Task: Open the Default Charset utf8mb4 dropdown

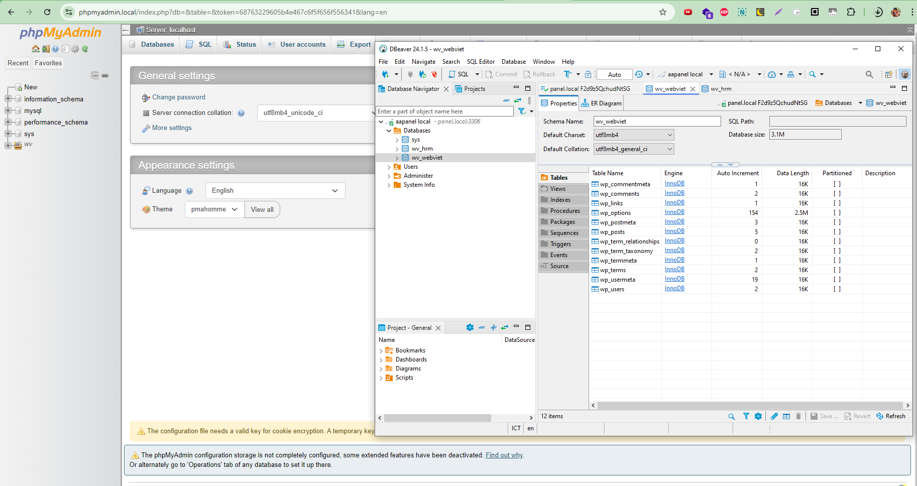Action: point(634,135)
